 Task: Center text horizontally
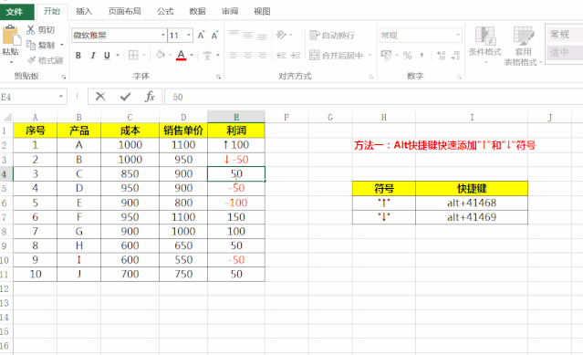tap(248, 56)
